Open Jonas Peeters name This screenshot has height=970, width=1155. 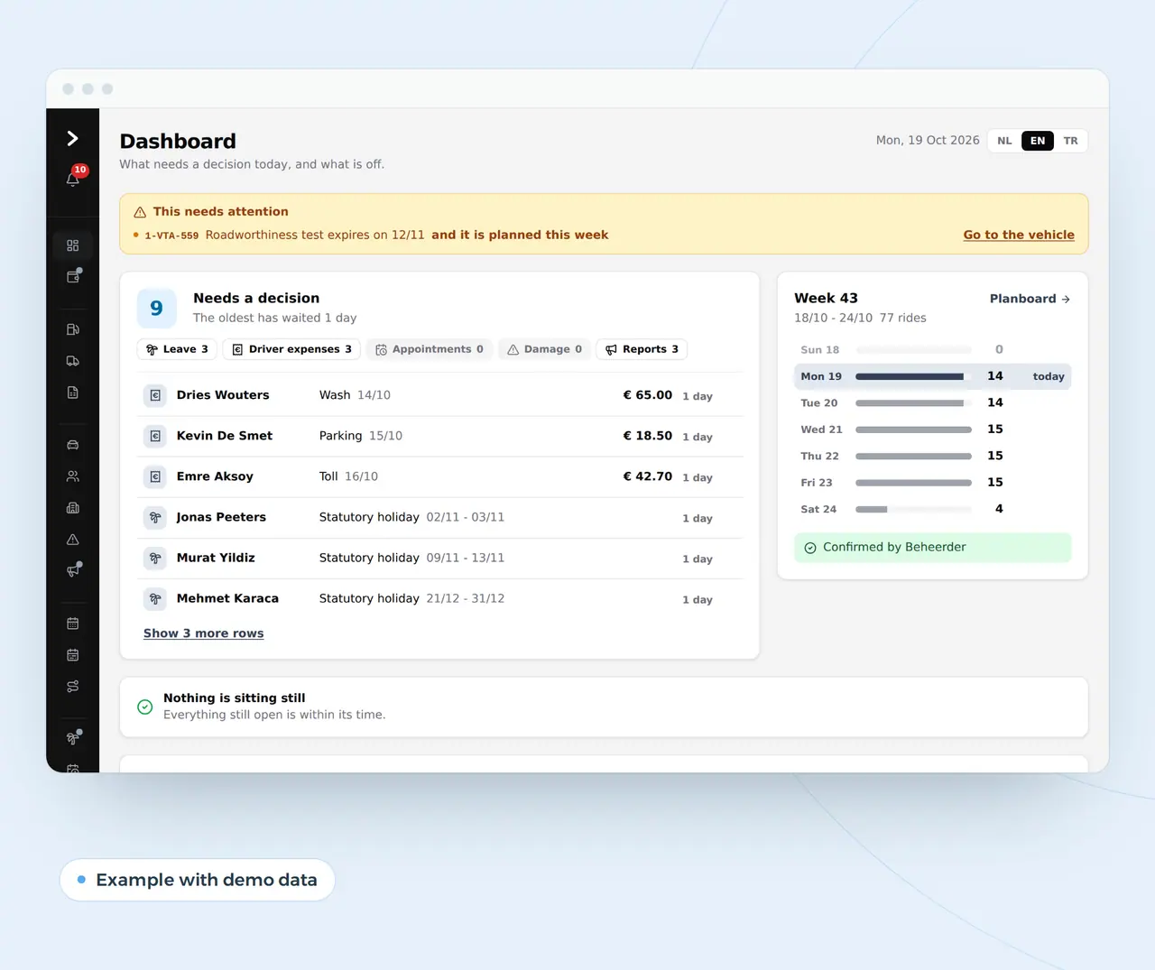(221, 517)
